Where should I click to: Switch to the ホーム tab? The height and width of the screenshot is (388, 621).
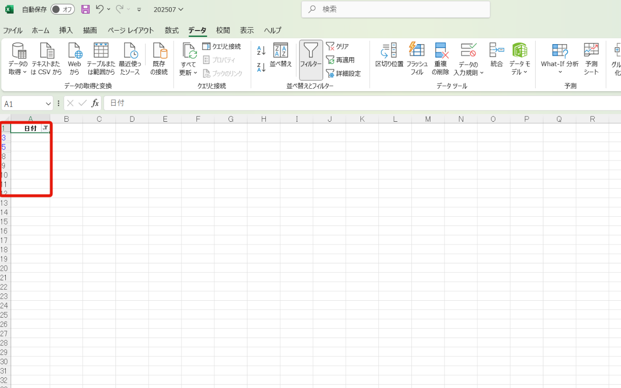(41, 30)
